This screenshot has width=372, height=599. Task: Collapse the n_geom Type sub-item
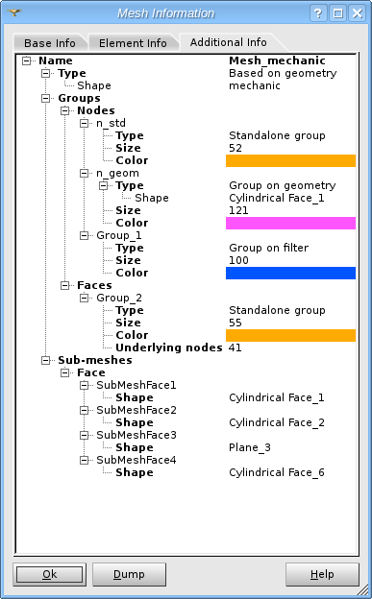[x=103, y=185]
